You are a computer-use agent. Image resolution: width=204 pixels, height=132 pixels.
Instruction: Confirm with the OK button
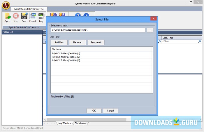94,111
